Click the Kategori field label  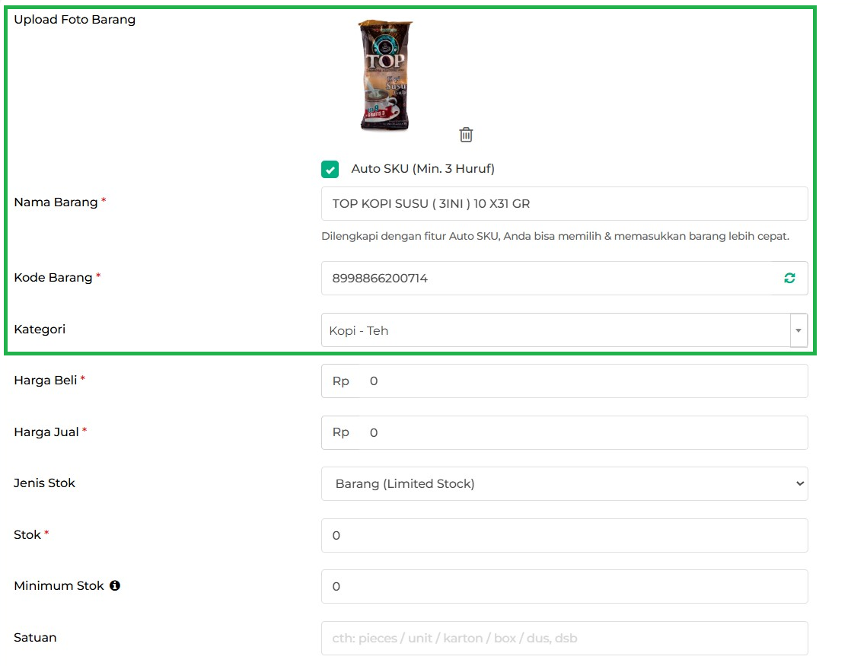click(x=40, y=330)
